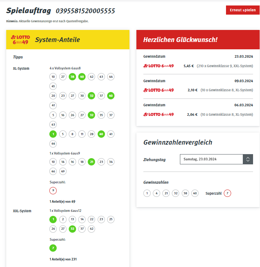Click the number 34 ball

(x=111, y=162)
